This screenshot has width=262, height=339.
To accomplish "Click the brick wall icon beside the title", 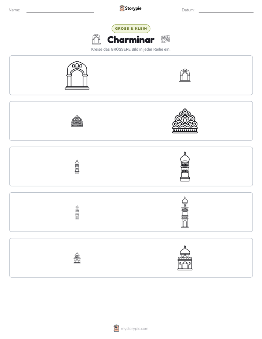I will click(x=165, y=39).
